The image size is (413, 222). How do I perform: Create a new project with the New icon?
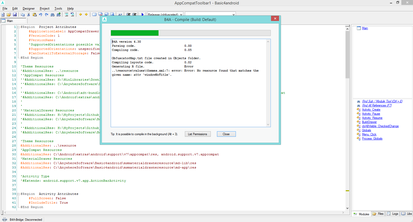3,15
